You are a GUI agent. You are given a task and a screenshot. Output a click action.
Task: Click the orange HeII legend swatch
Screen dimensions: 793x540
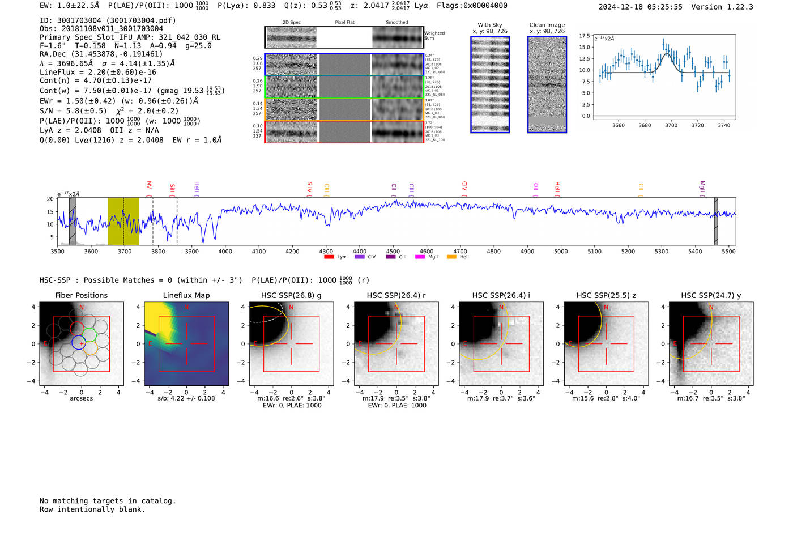[x=451, y=257]
